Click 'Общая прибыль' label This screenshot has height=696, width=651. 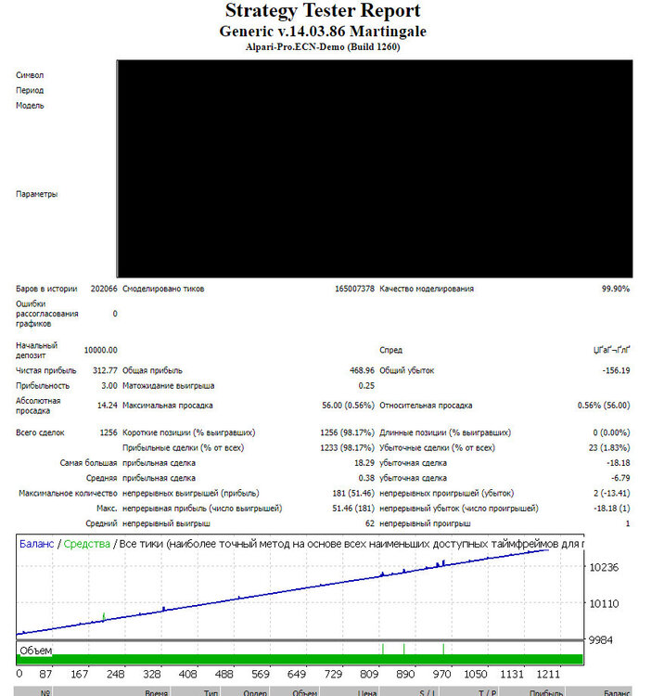(152, 370)
